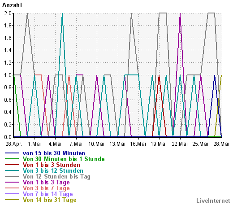Click the gray legend line swatch

click(x=12, y=176)
